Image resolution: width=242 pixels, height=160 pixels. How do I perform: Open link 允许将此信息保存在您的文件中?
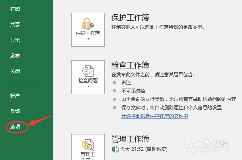tap(155, 116)
